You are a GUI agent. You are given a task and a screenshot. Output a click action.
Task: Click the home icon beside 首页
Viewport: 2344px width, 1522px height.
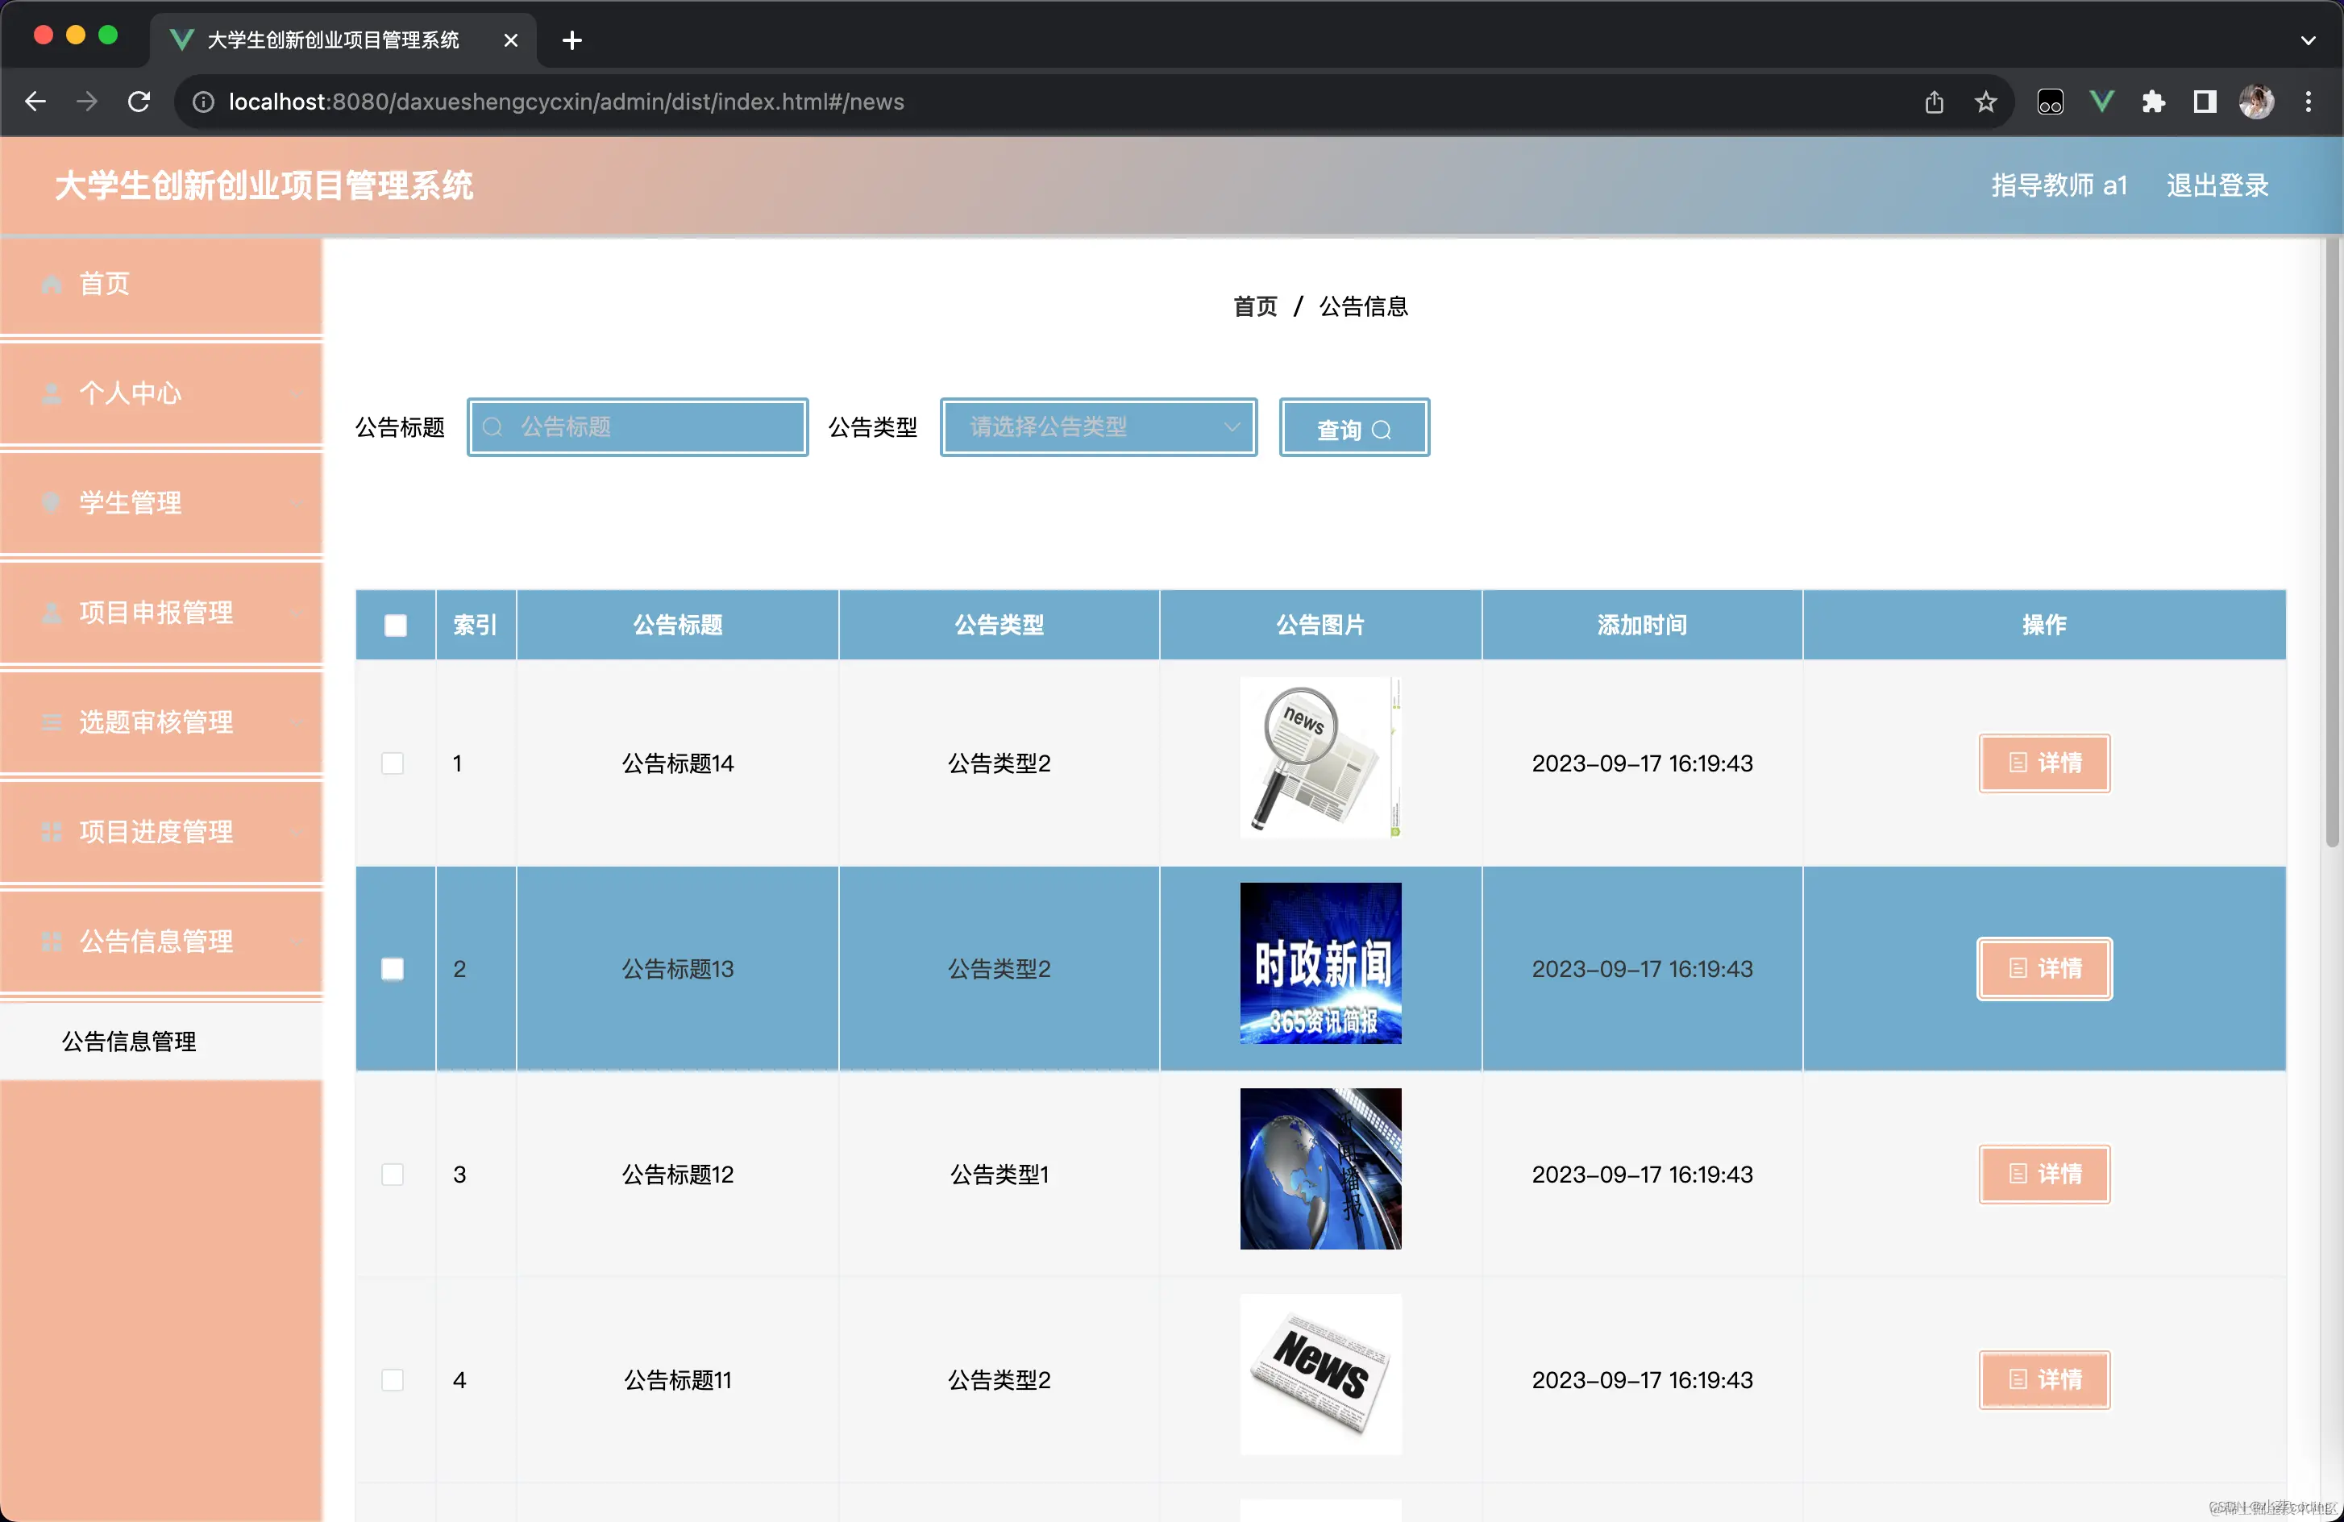pyautogui.click(x=52, y=284)
